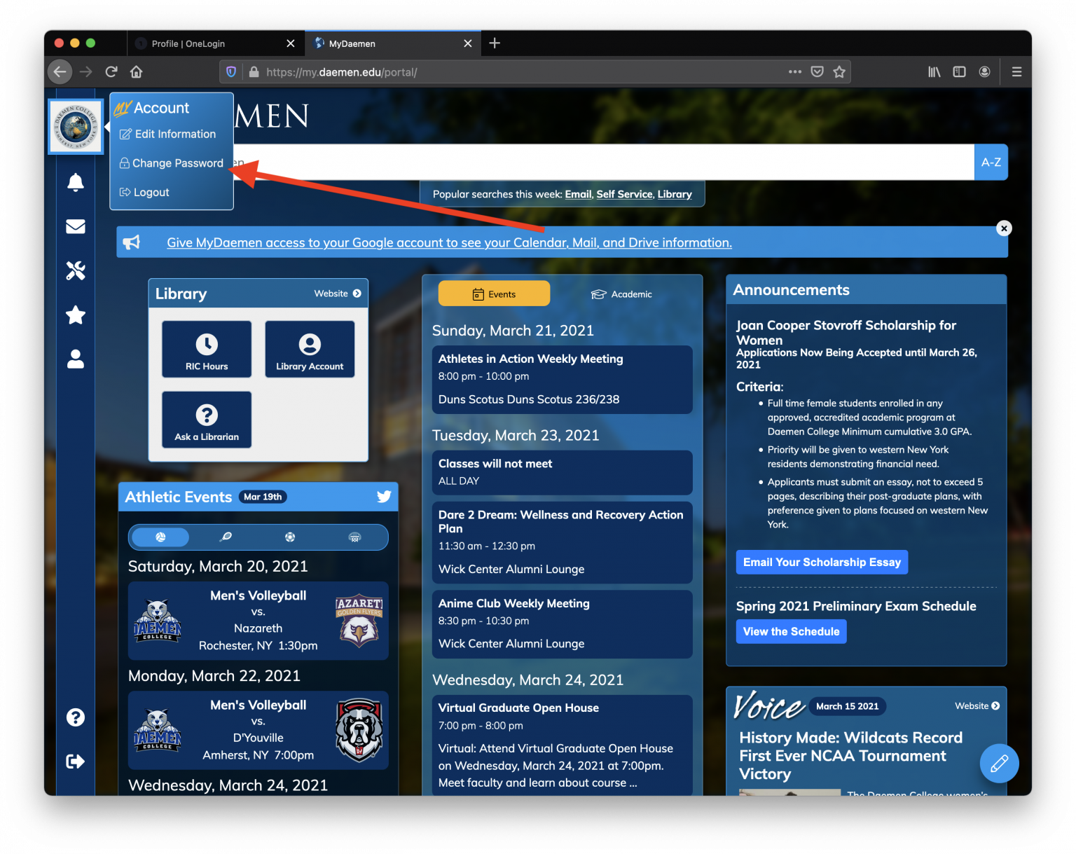Dismiss the Google account banner
This screenshot has height=854, width=1076.
[1004, 228]
